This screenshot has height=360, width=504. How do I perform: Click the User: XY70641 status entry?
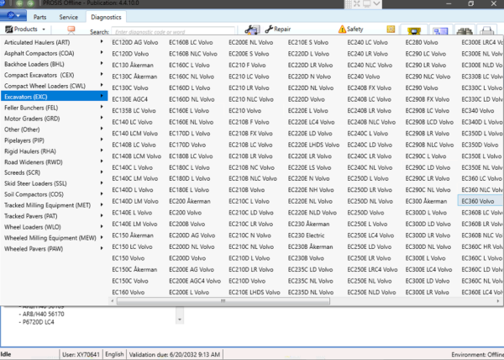(81, 354)
